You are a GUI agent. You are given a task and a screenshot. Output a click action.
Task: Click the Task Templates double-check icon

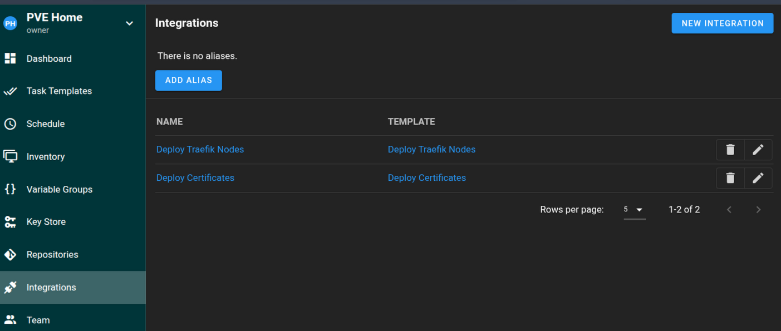pos(11,91)
